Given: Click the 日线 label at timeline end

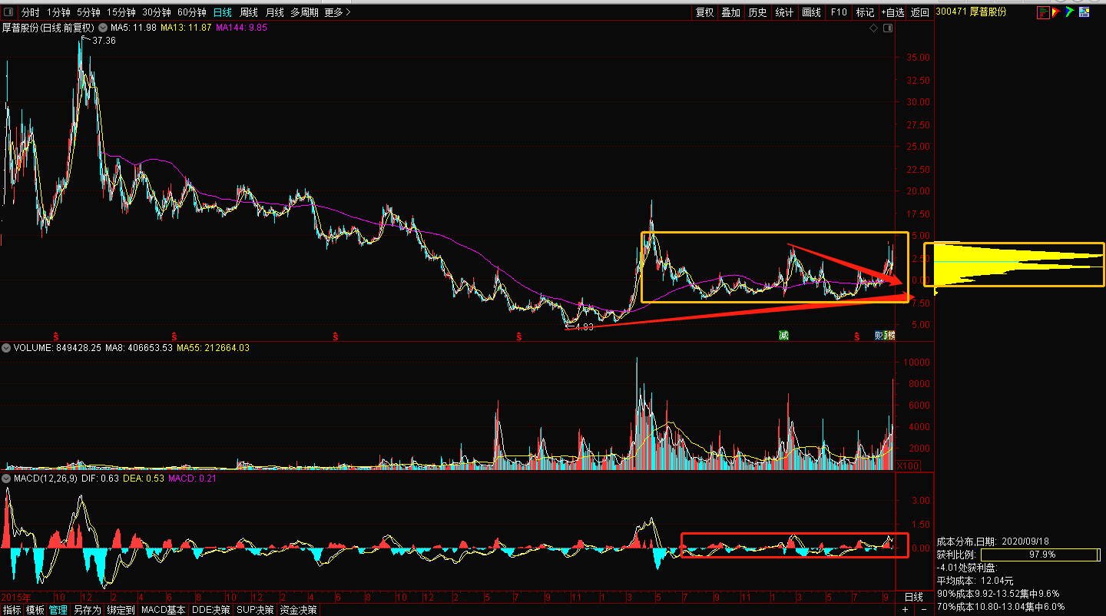Looking at the screenshot, I should pos(914,597).
